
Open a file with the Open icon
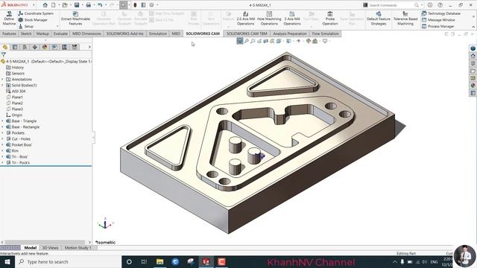[x=65, y=5]
